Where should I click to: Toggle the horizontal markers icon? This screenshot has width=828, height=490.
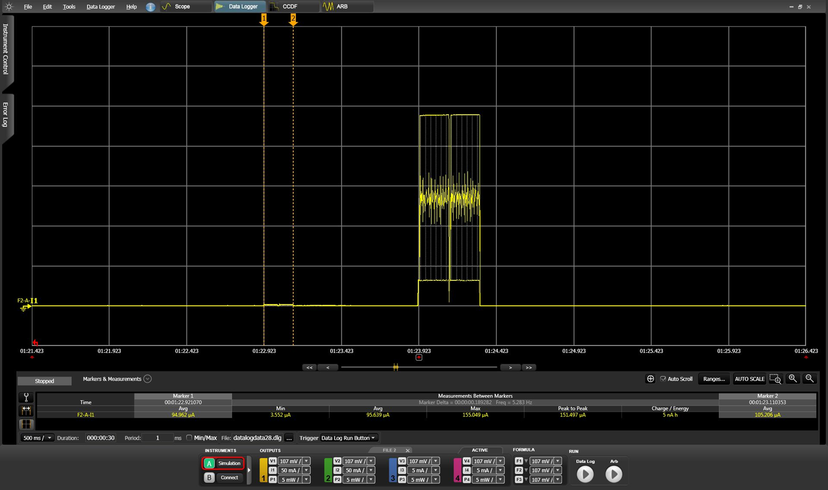tap(26, 411)
